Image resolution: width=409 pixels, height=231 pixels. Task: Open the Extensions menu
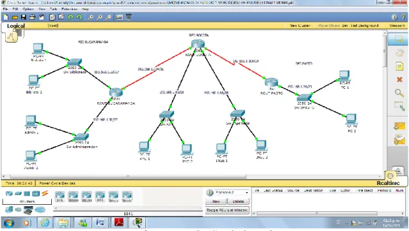point(69,9)
